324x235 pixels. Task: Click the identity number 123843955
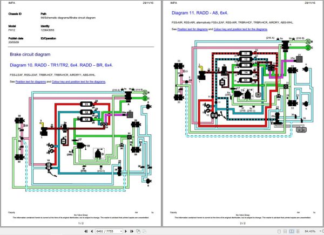pyautogui.click(x=48, y=30)
